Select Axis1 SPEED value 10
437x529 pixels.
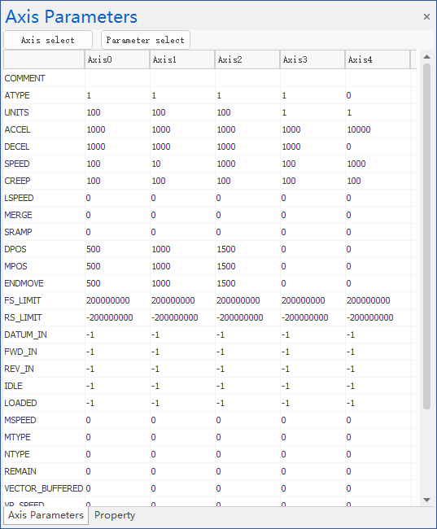point(156,164)
